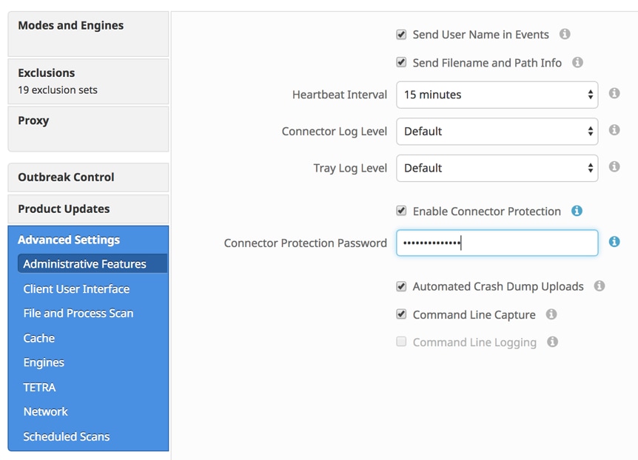638x460 pixels.
Task: Click the Tray Log Level info icon
Action: [614, 167]
